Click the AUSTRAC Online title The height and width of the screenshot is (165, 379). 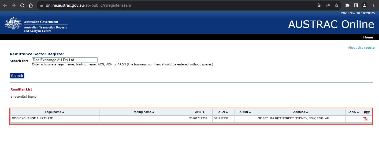(x=331, y=25)
